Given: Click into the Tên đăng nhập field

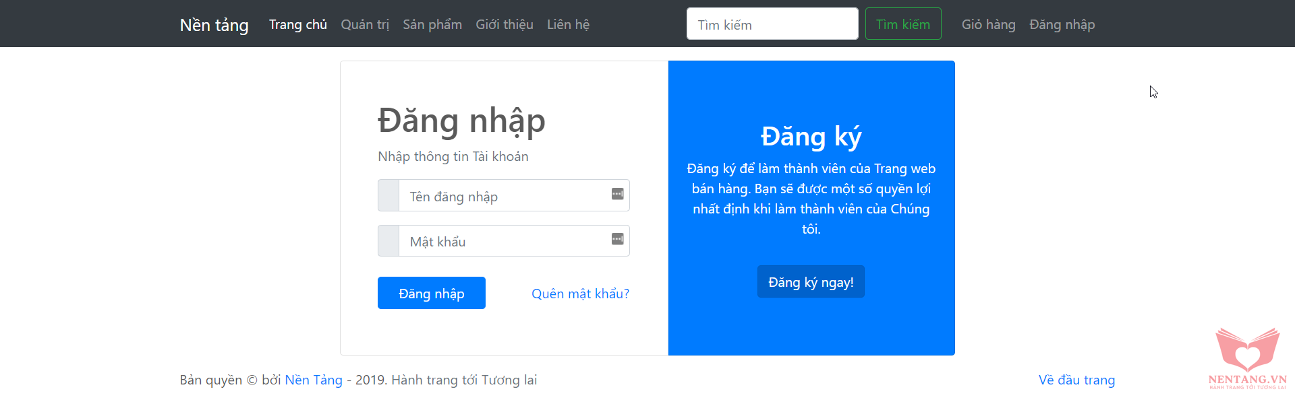Looking at the screenshot, I should coord(502,196).
